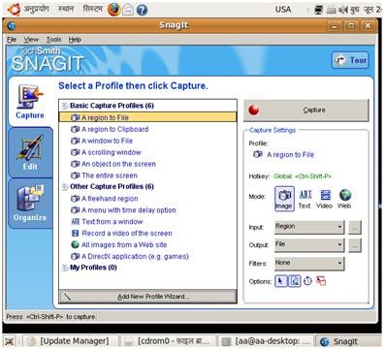Switch to Update Manager taskbar item
Screen dimensions: 384x349
69,341
